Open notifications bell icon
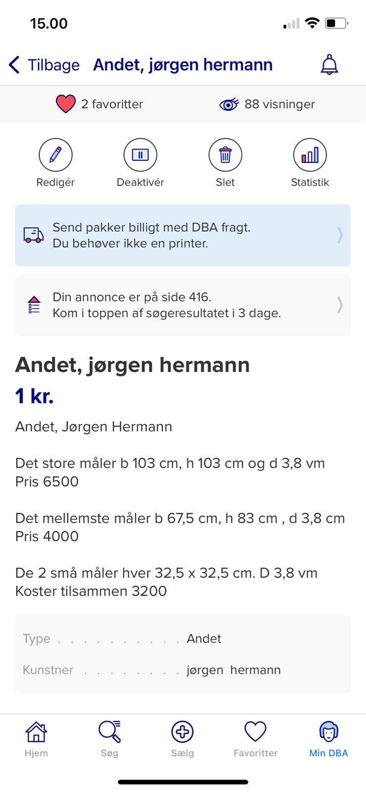 (x=329, y=65)
